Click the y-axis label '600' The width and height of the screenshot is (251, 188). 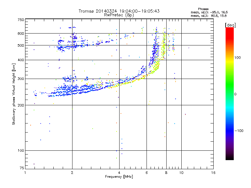21,34
